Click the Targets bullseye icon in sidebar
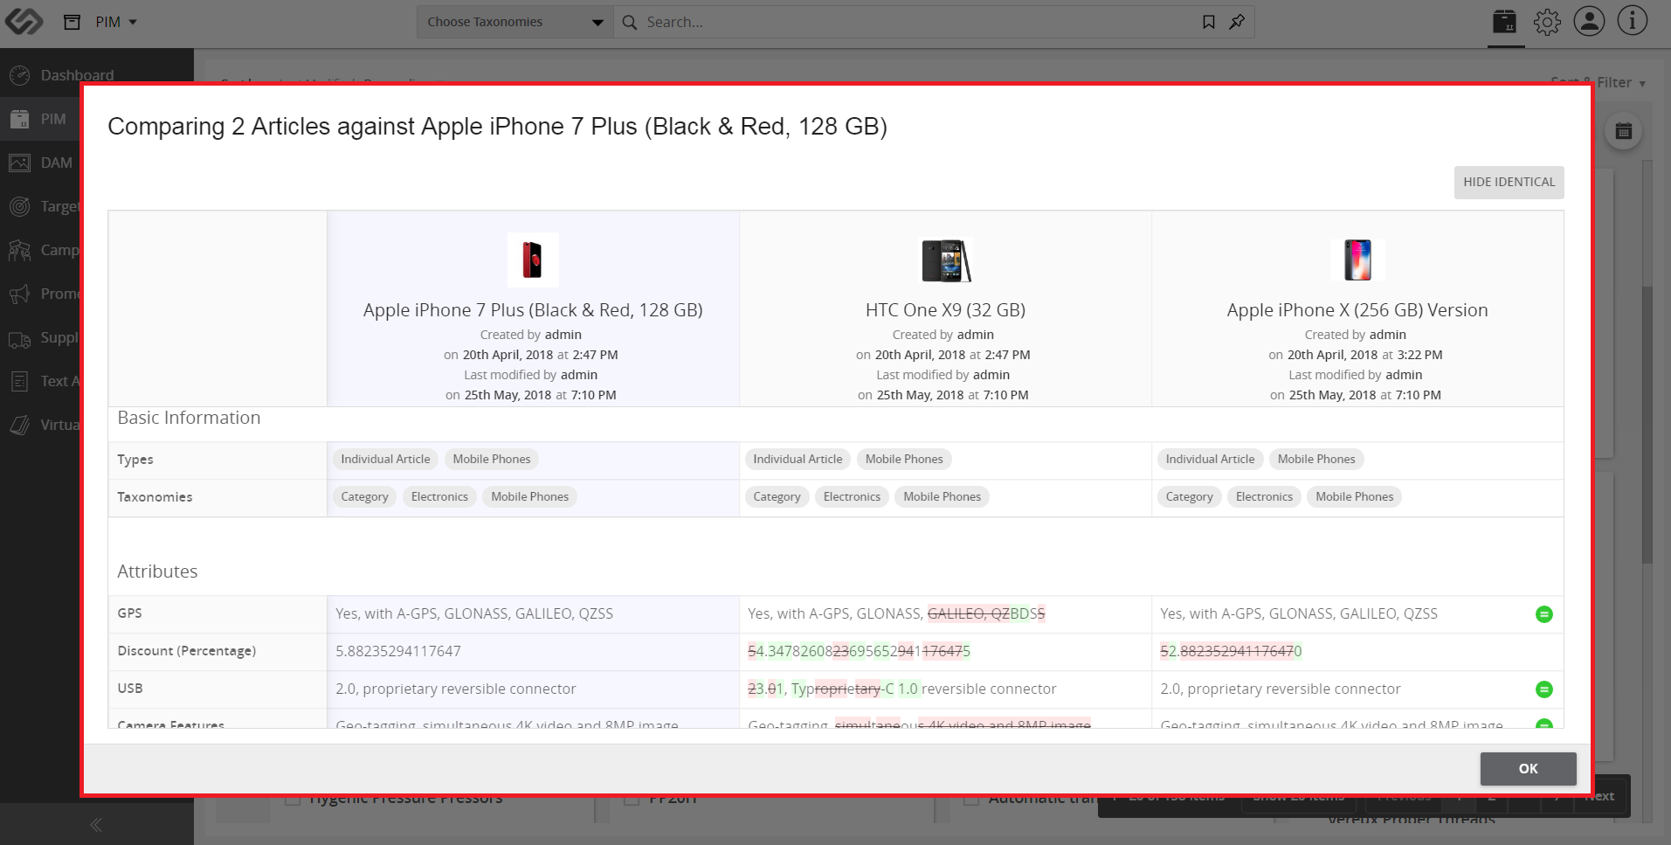 [x=20, y=206]
